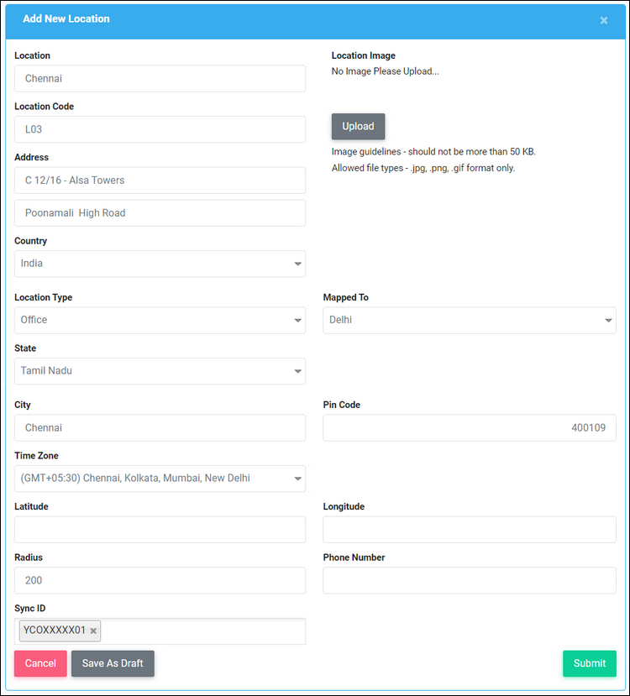Focus the Location name field
The width and height of the screenshot is (630, 696).
160,79
